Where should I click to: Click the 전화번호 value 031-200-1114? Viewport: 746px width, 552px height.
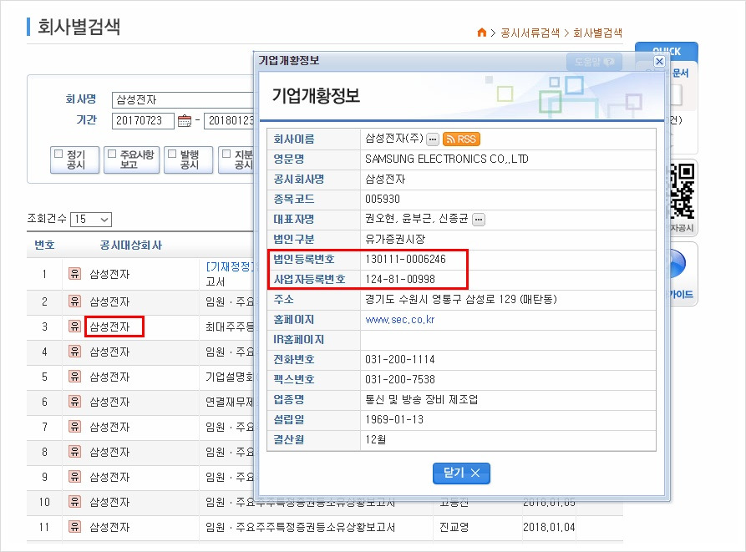pos(400,359)
